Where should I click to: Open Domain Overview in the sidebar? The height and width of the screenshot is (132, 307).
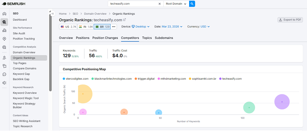pos(24,52)
